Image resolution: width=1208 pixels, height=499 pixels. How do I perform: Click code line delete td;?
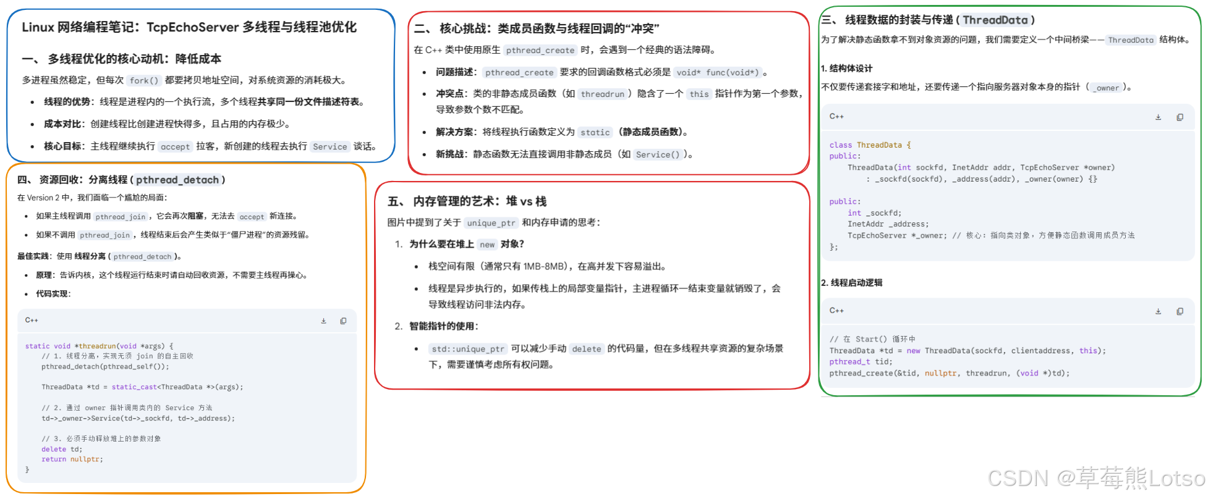coord(61,450)
